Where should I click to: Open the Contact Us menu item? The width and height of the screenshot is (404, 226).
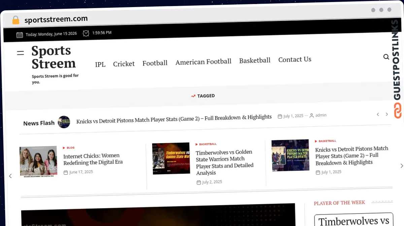click(x=295, y=59)
